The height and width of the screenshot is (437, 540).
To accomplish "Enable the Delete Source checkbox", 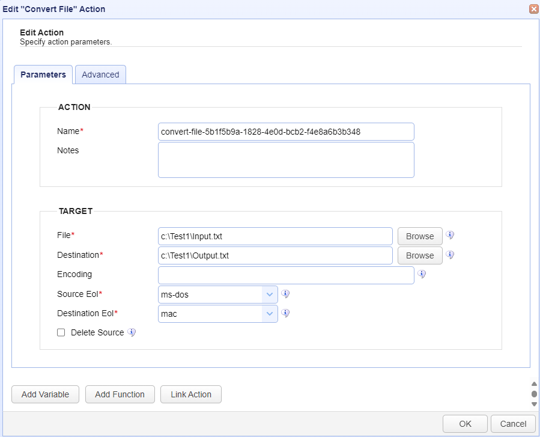I will click(x=61, y=332).
